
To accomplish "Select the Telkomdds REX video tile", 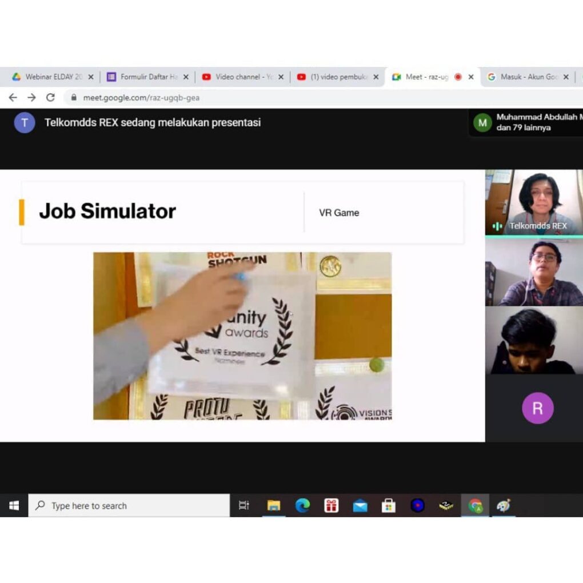I will click(x=534, y=202).
